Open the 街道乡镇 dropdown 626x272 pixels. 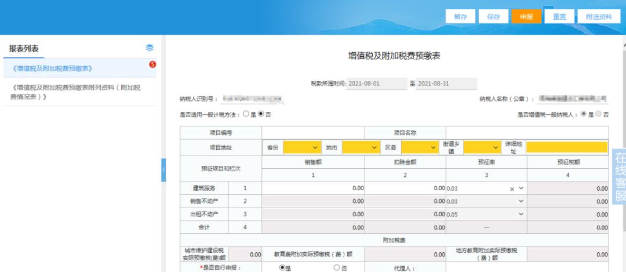[481, 148]
